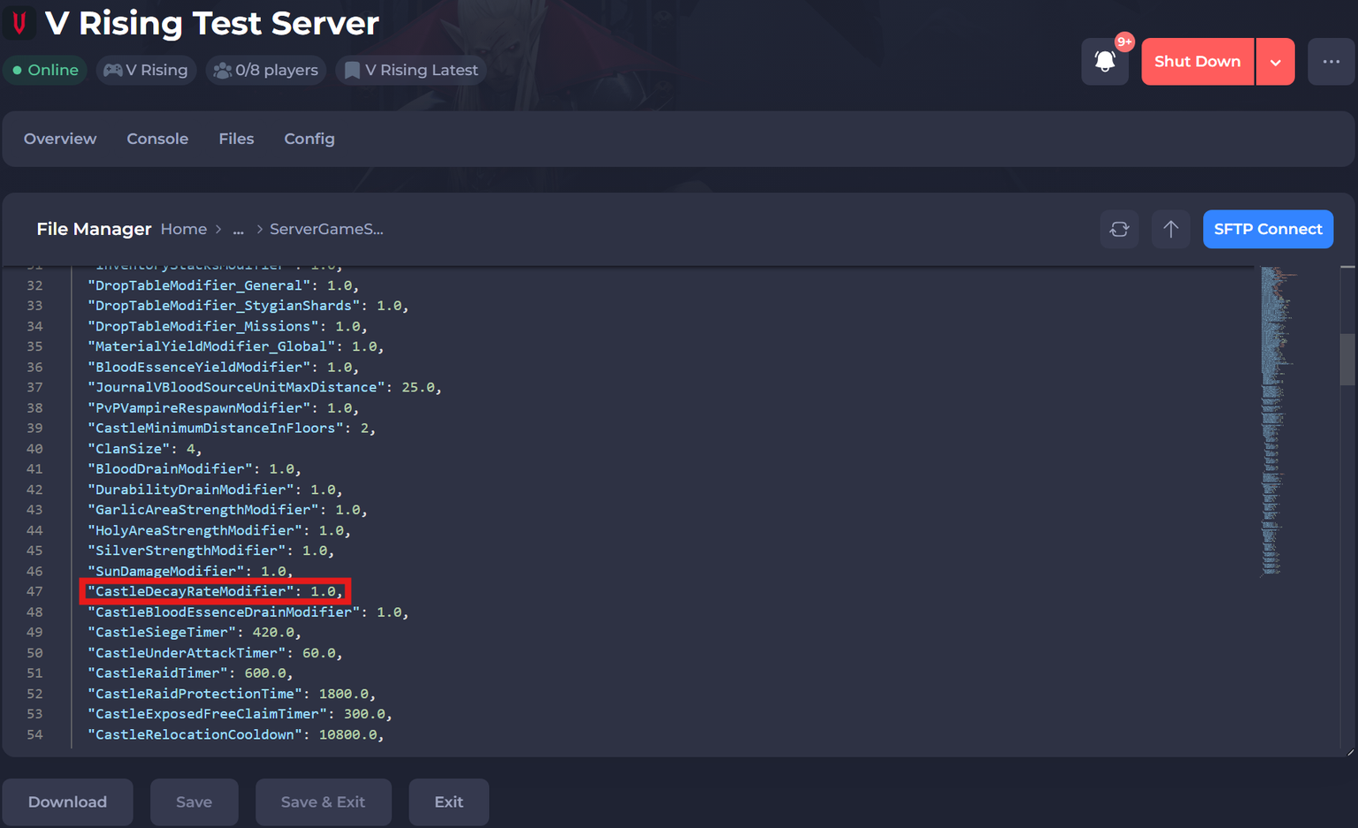Viewport: 1358px width, 828px height.
Task: Click the SFTP Connect button
Action: click(1268, 229)
